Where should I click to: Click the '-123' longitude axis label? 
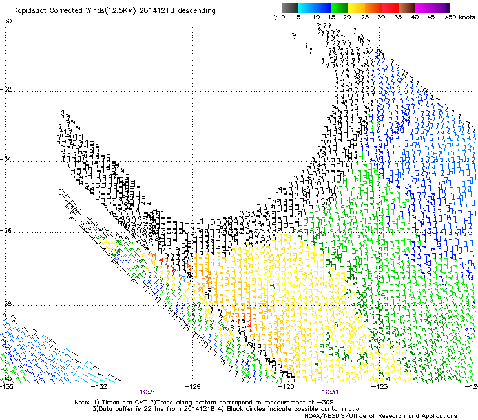379,387
